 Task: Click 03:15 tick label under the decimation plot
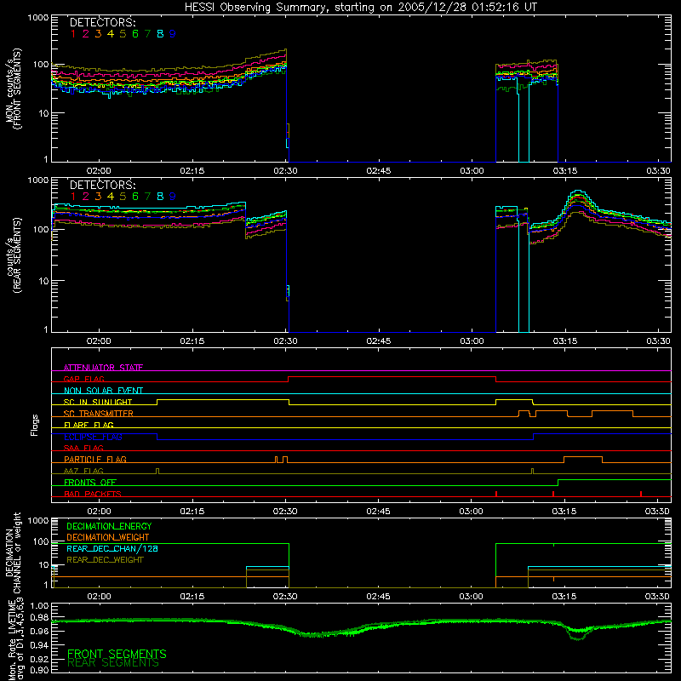pyautogui.click(x=564, y=597)
